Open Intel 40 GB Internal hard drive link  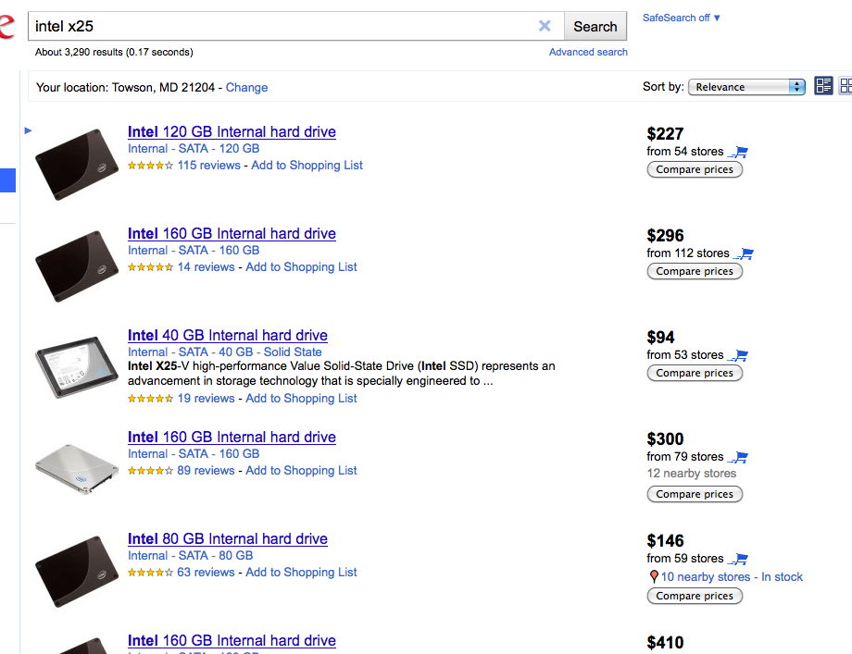[228, 336]
